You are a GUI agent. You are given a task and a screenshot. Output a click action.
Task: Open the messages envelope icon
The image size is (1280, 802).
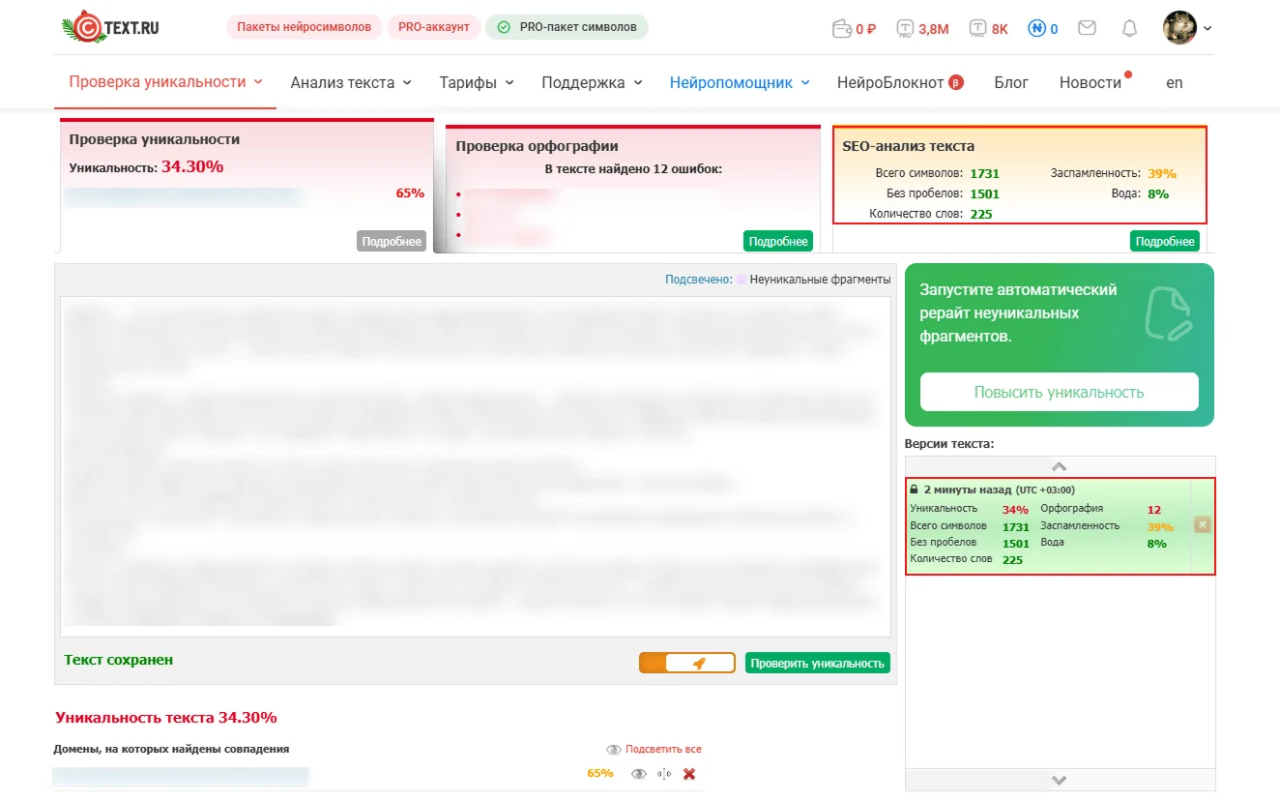click(1087, 28)
